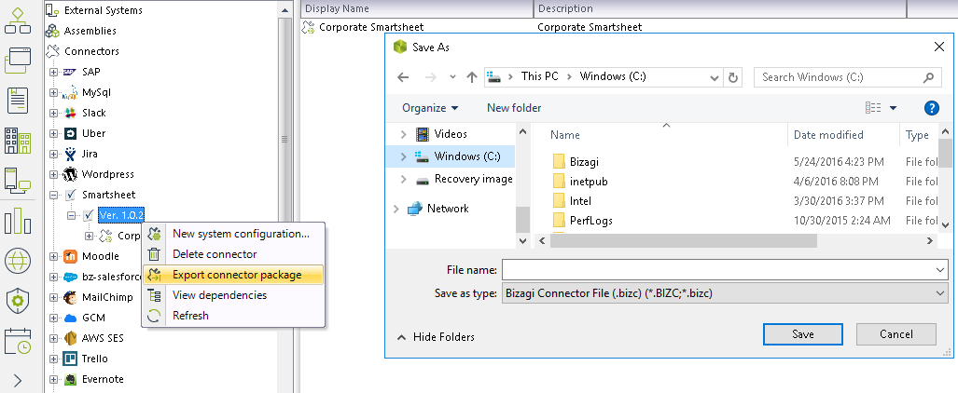Sort list by Display Name column header
958x393 pixels.
pyautogui.click(x=417, y=8)
